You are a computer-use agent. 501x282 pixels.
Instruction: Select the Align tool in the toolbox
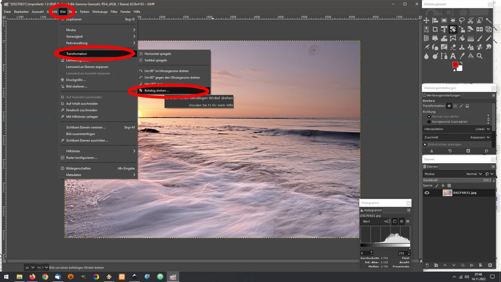pos(435,20)
